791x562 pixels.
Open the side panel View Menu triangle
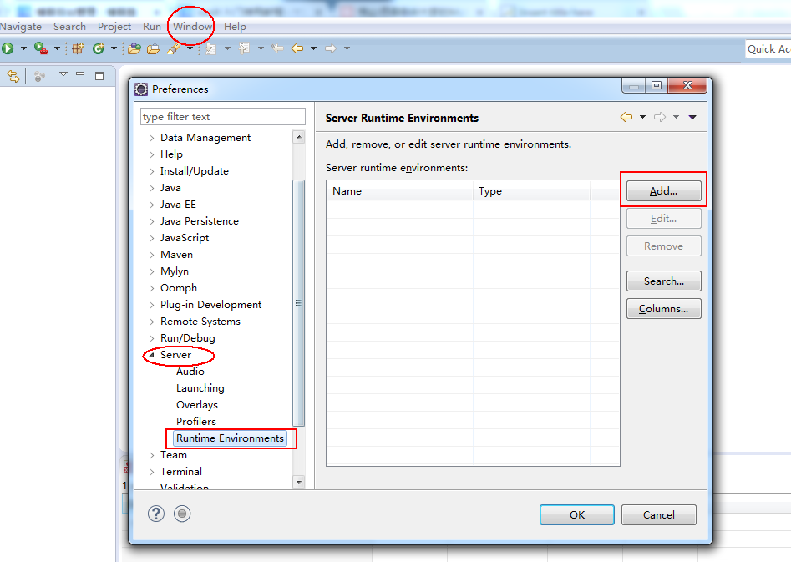[x=63, y=74]
